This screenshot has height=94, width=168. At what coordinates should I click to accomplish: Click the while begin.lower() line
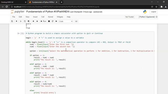point(78,42)
